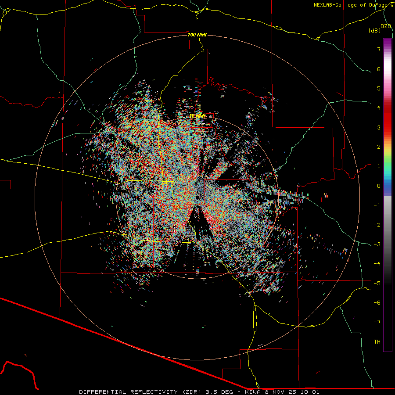Click the radar site center dot
Viewport: 395px width, 395px height.
click(198, 197)
